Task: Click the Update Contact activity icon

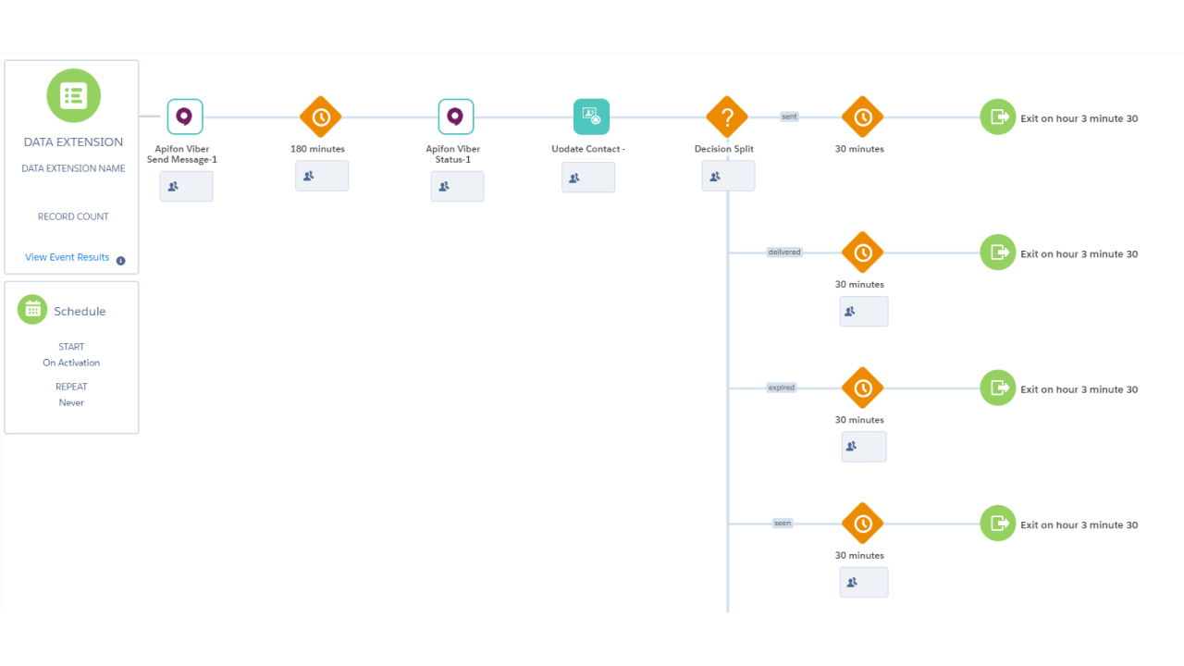Action: (591, 117)
